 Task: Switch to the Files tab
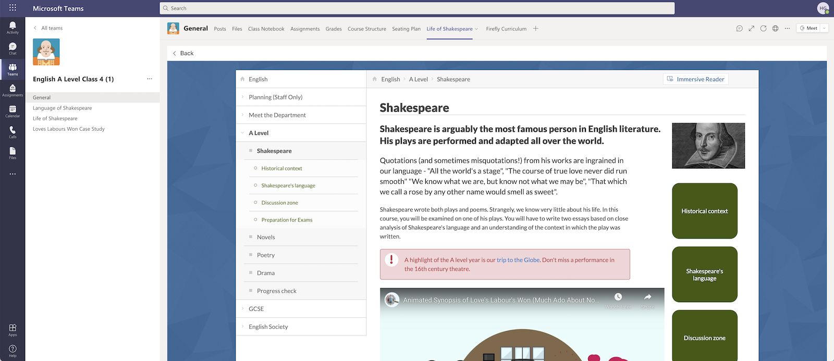pyautogui.click(x=237, y=29)
